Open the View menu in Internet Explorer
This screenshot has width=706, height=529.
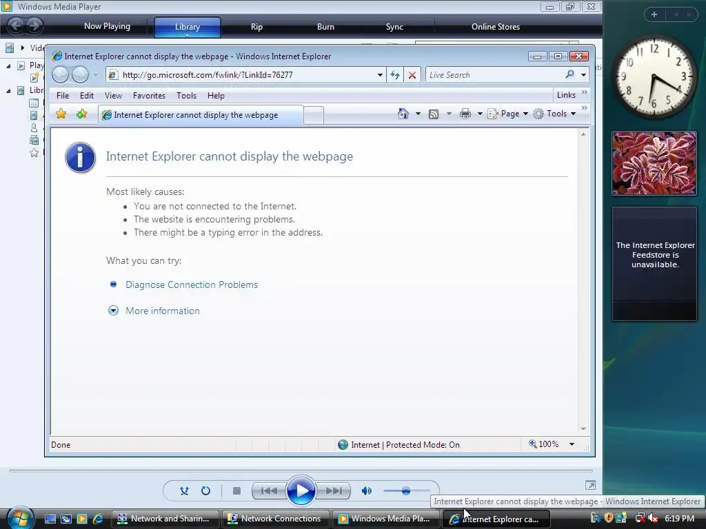[114, 95]
